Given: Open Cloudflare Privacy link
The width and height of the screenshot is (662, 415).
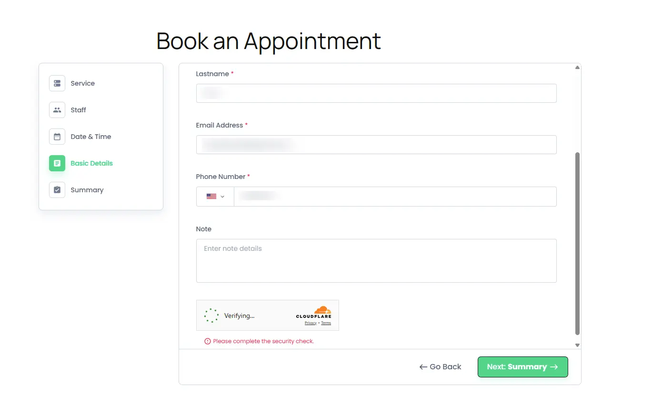Looking at the screenshot, I should [x=311, y=323].
